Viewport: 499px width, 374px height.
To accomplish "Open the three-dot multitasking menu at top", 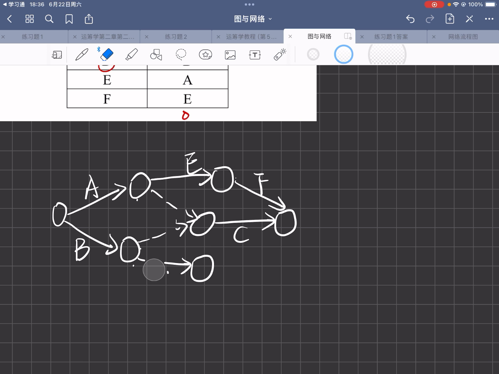I will pyautogui.click(x=249, y=5).
